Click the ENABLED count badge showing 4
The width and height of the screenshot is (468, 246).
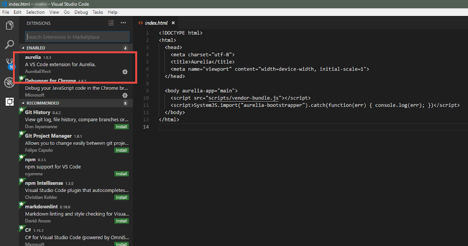click(x=125, y=48)
